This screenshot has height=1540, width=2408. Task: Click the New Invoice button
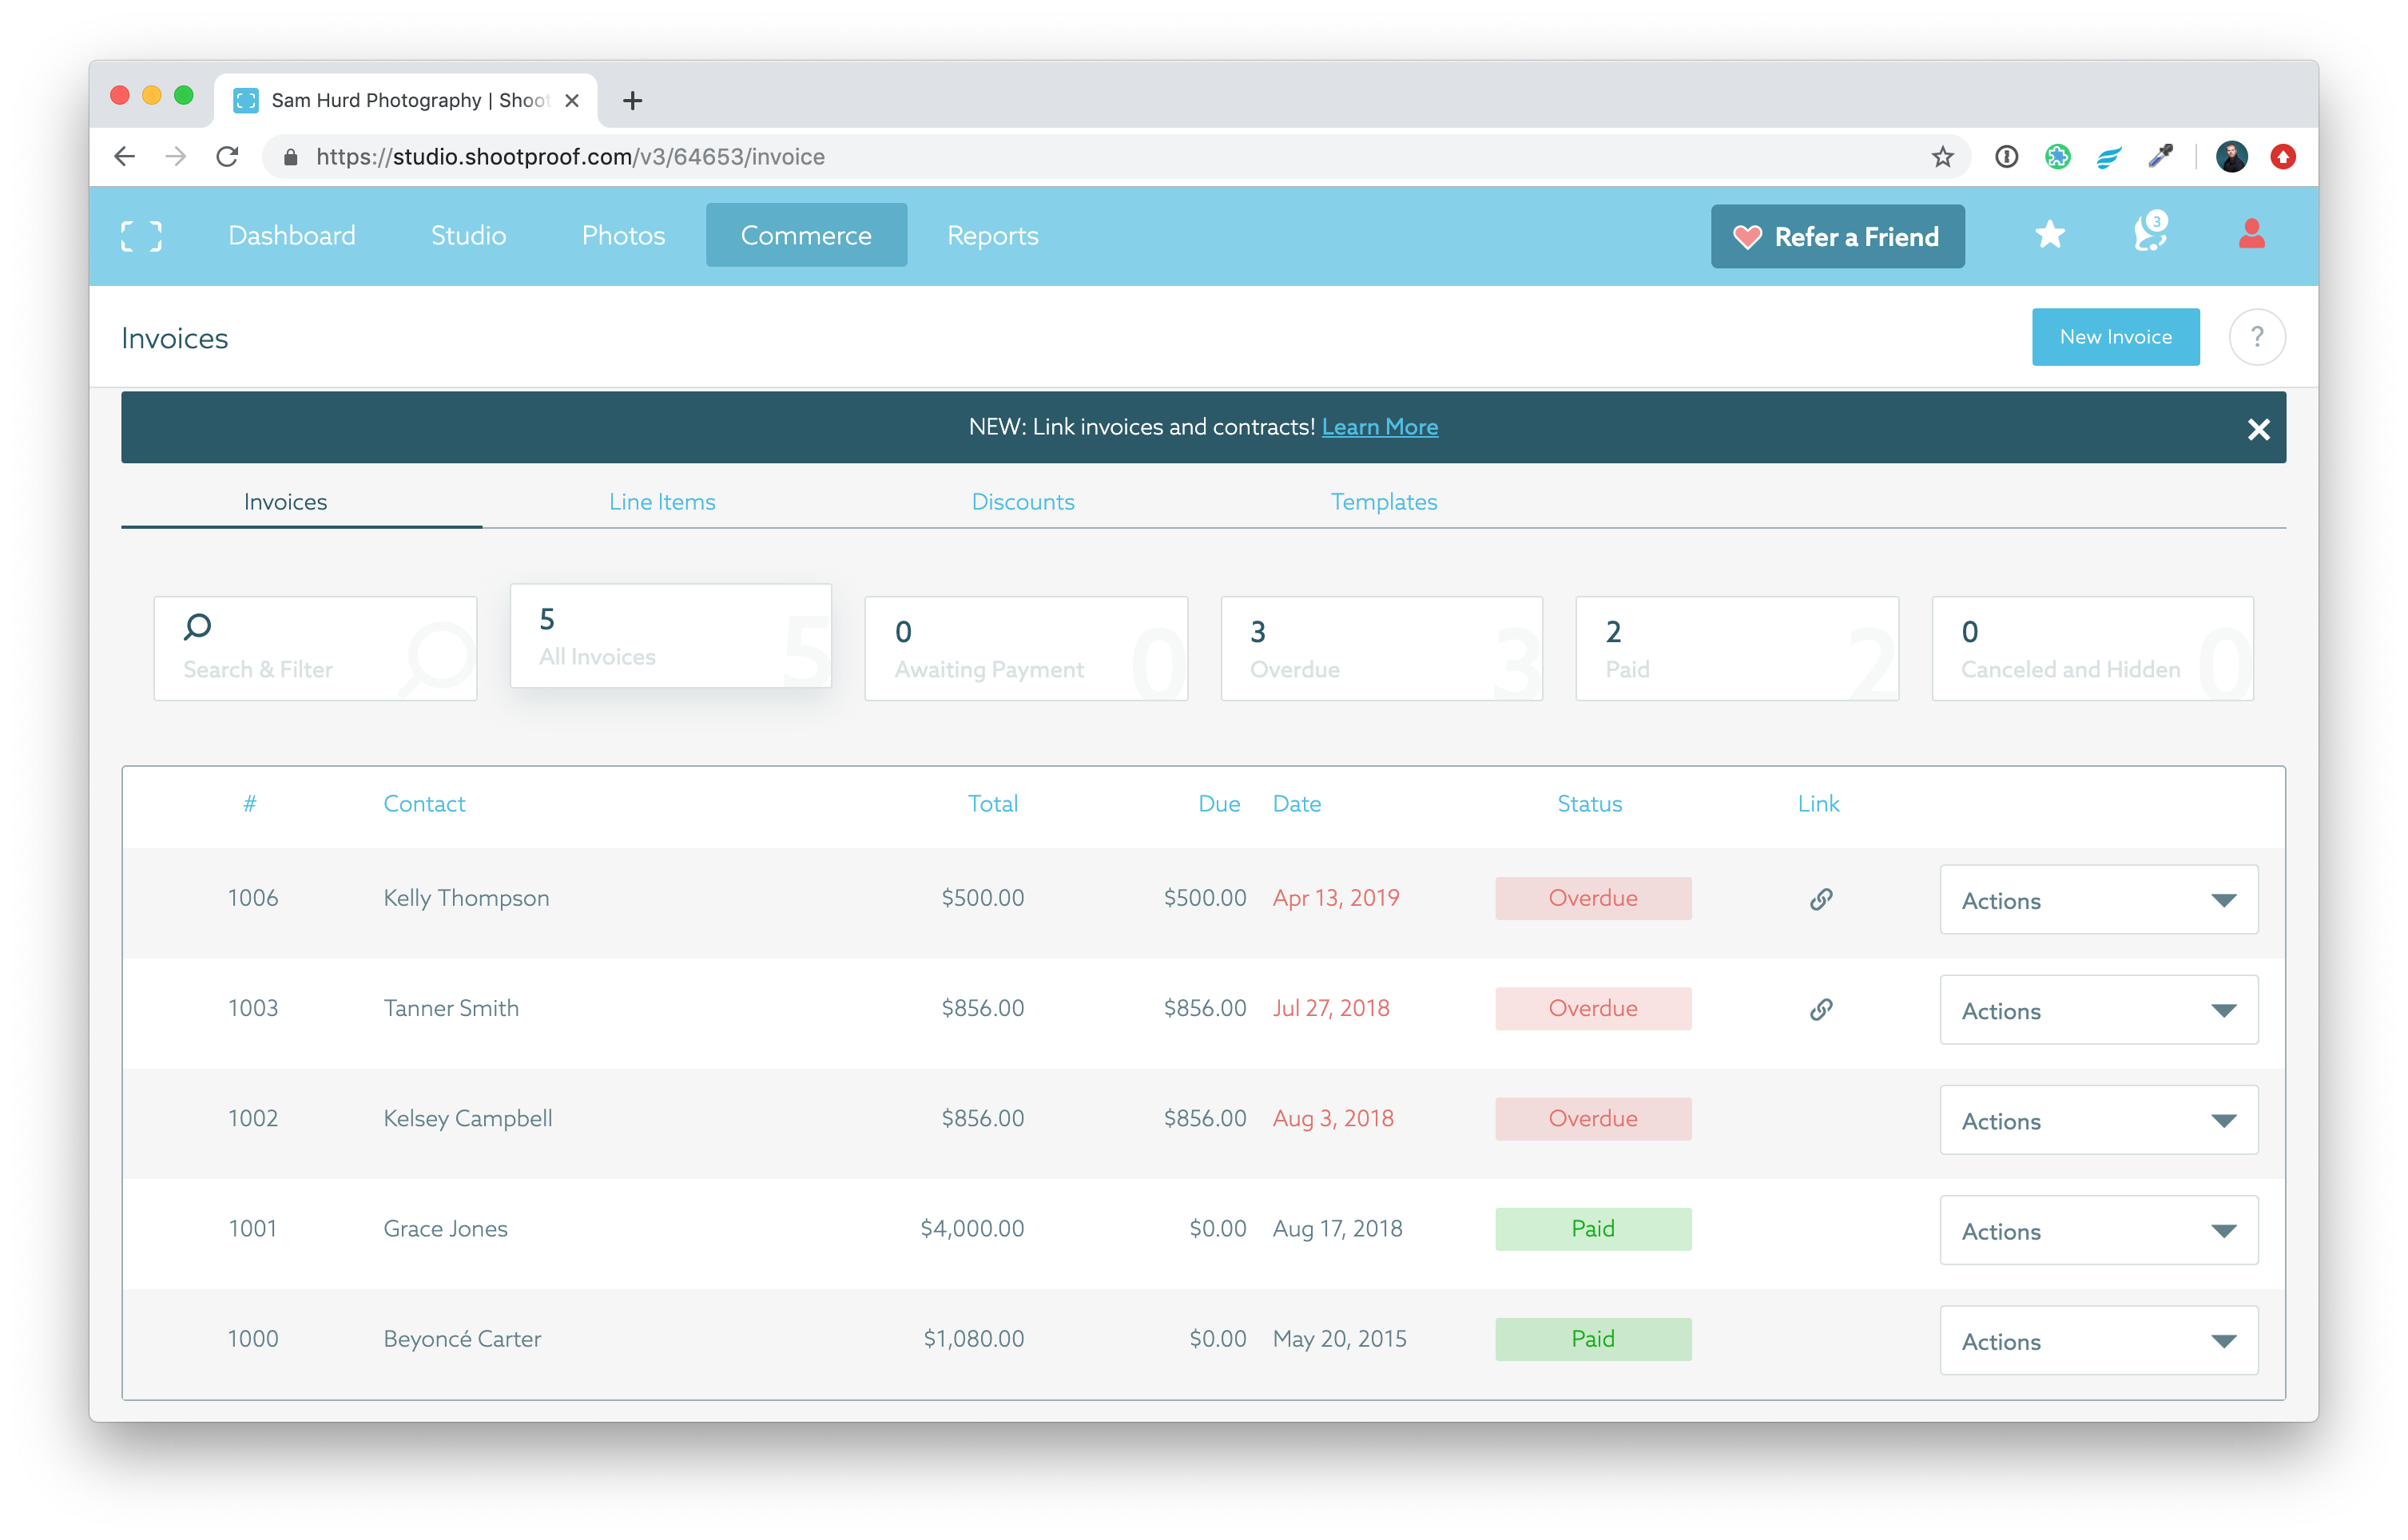[x=2114, y=337]
